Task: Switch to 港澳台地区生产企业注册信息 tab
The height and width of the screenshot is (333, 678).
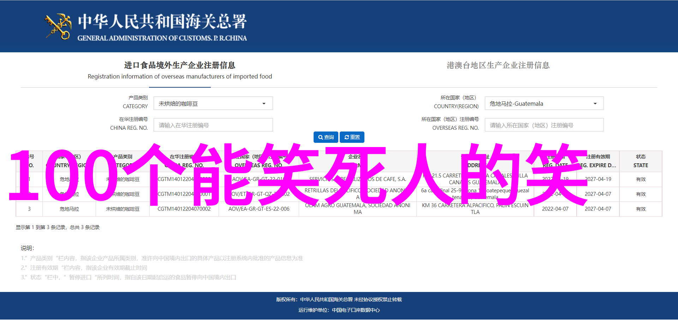Action: [498, 65]
